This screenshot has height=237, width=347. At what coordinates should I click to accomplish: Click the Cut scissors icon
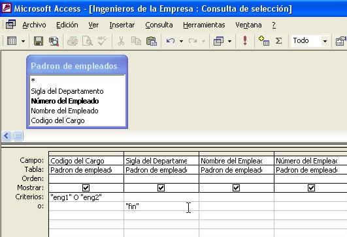121,41
